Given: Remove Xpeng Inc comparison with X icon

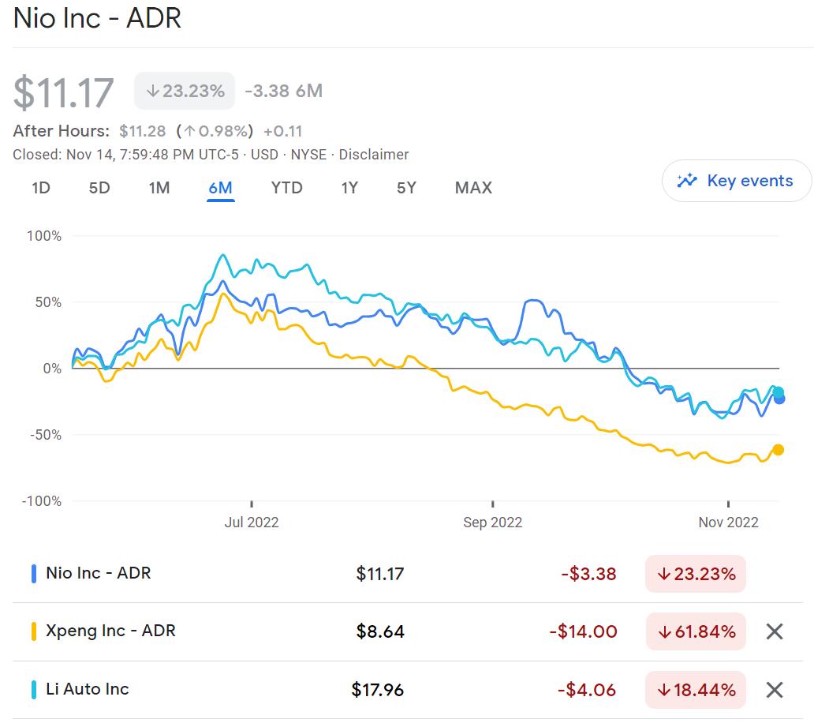Looking at the screenshot, I should tap(775, 631).
